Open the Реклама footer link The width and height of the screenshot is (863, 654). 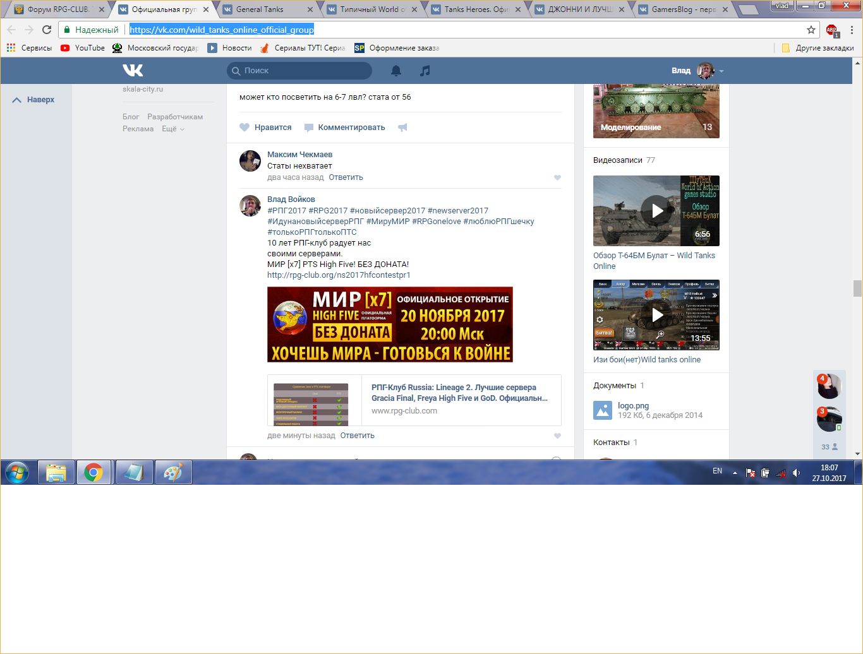point(138,129)
